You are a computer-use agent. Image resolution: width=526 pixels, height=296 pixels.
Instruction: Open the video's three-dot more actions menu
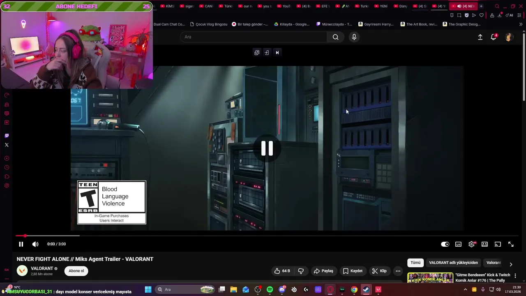click(398, 271)
